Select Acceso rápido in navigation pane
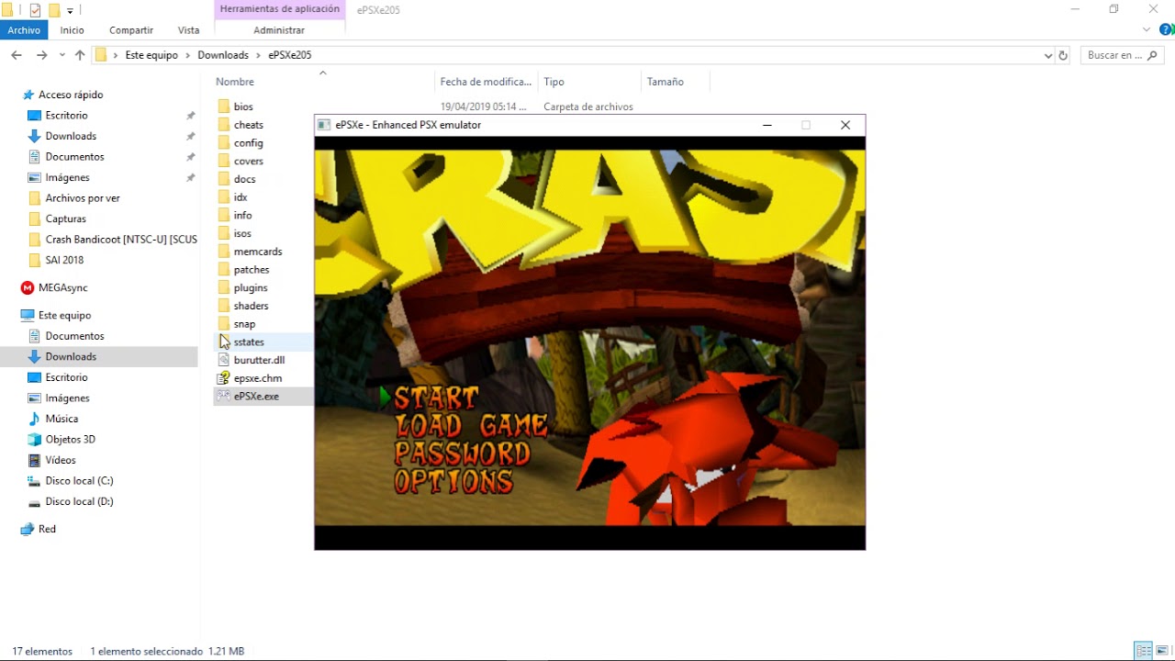The image size is (1175, 661). click(62, 95)
